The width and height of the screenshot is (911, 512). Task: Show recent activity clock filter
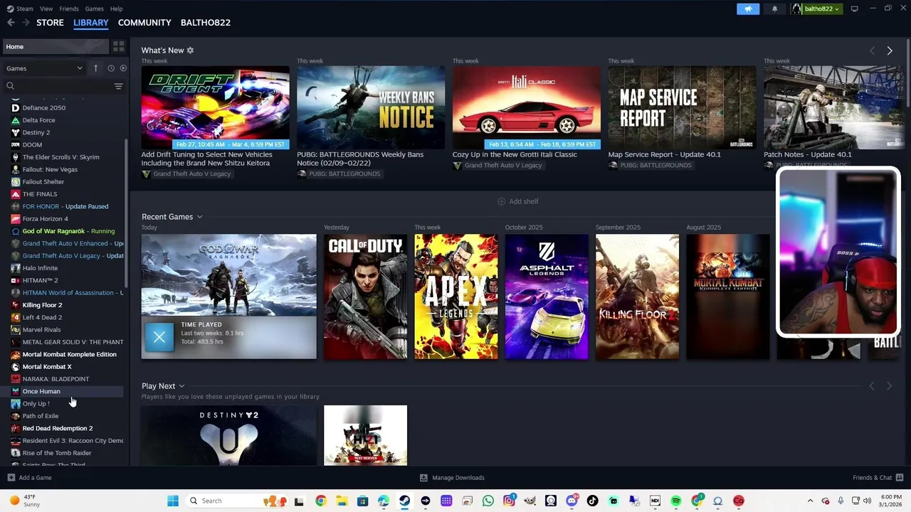(111, 68)
